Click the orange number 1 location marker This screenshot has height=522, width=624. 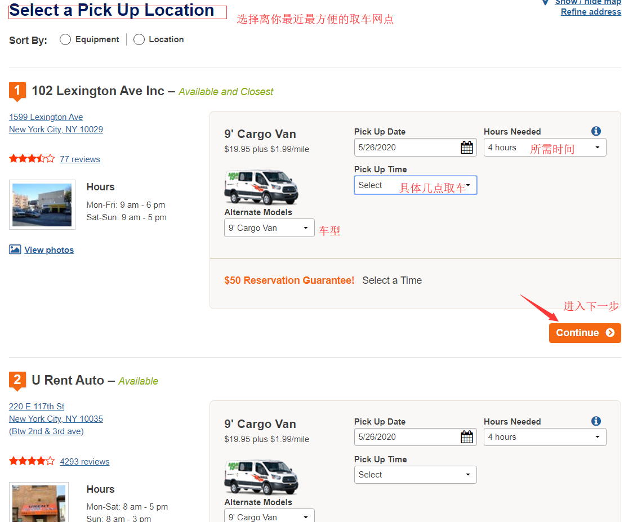[x=17, y=91]
